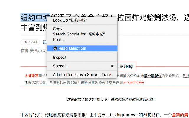Select Print... in the context menu
189x118 pixels.
pos(82,39)
